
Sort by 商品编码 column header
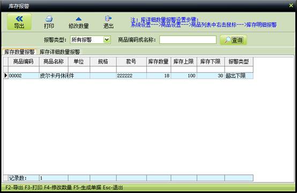click(x=24, y=61)
